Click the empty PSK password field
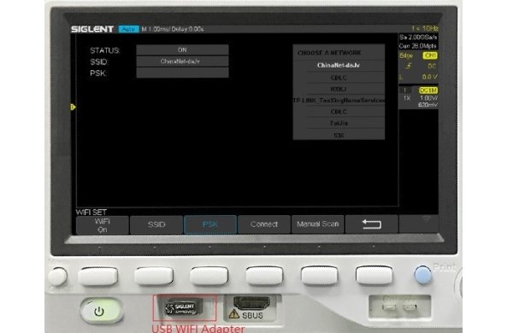Screen dimensions: 513x333 (x=182, y=73)
